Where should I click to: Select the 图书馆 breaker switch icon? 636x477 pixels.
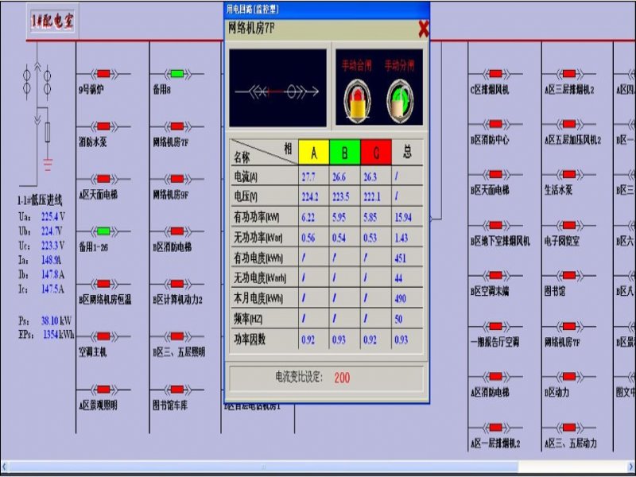coord(568,275)
